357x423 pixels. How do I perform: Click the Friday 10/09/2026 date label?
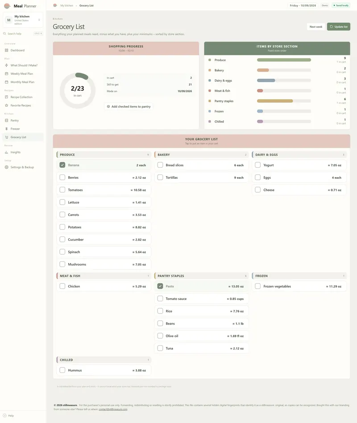(x=303, y=5)
